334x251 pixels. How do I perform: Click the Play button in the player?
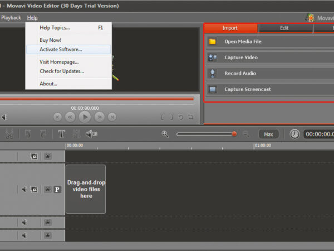(85, 117)
